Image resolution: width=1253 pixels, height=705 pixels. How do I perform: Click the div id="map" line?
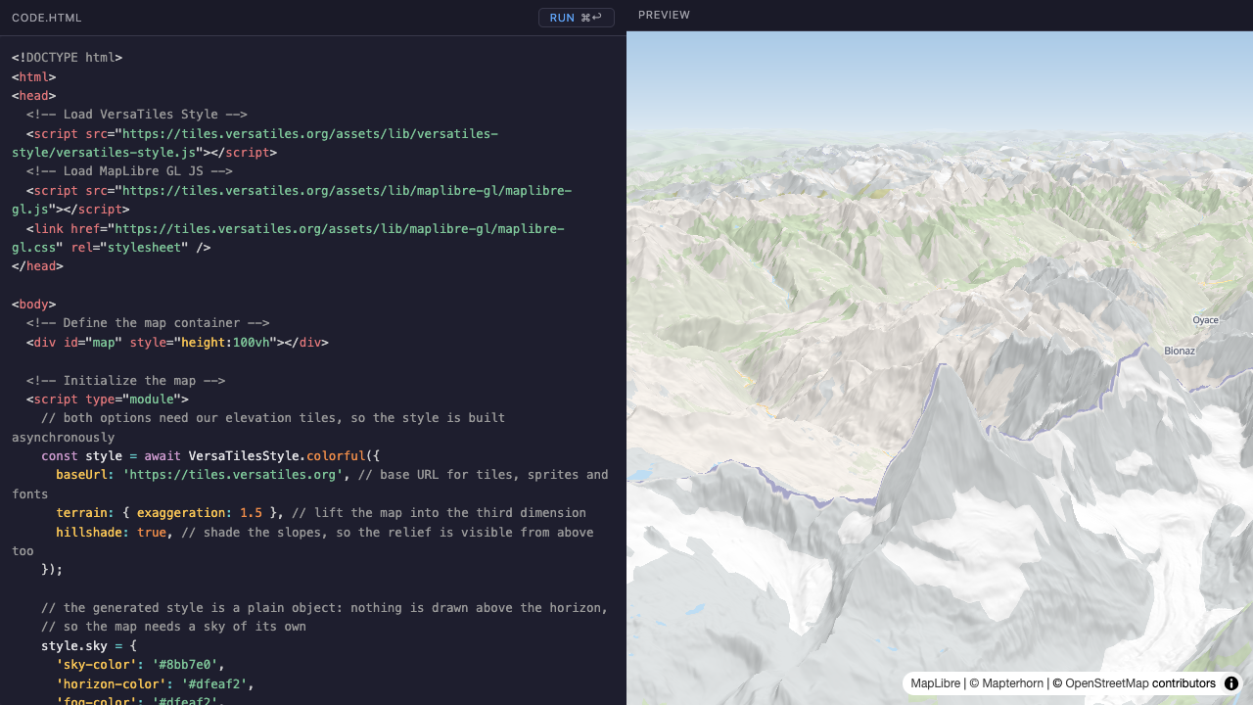177,343
